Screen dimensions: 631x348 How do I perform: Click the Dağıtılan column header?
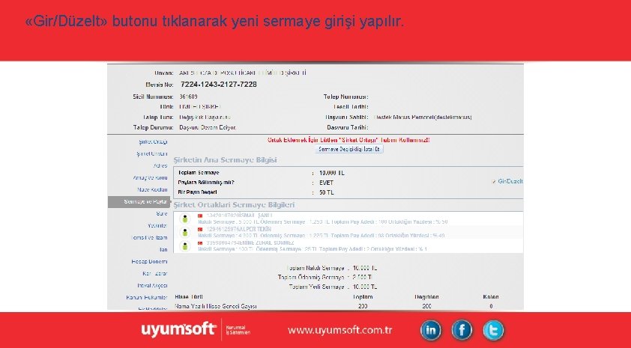point(426,297)
